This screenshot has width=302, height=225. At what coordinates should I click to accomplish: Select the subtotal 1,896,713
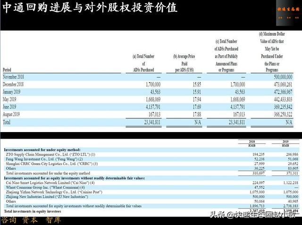tap(257, 206)
